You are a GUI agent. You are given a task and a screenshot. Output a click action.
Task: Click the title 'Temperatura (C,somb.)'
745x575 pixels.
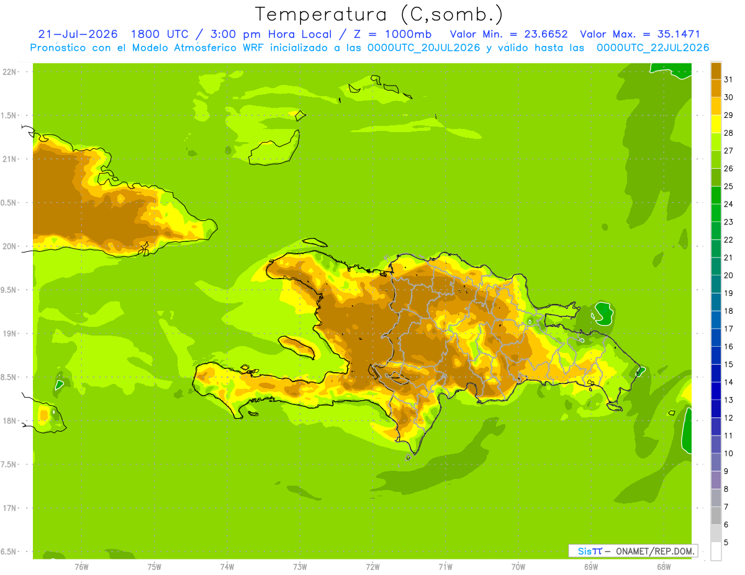(379, 14)
